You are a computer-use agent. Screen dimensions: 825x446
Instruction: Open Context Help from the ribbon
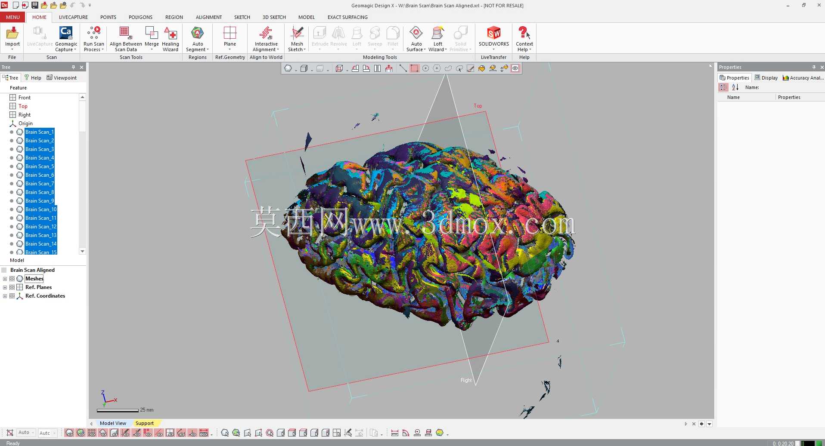coord(524,39)
